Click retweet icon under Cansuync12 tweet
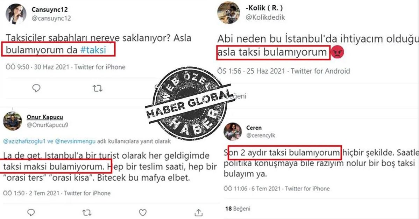Screen dimensions: 419x219 (98, 88)
